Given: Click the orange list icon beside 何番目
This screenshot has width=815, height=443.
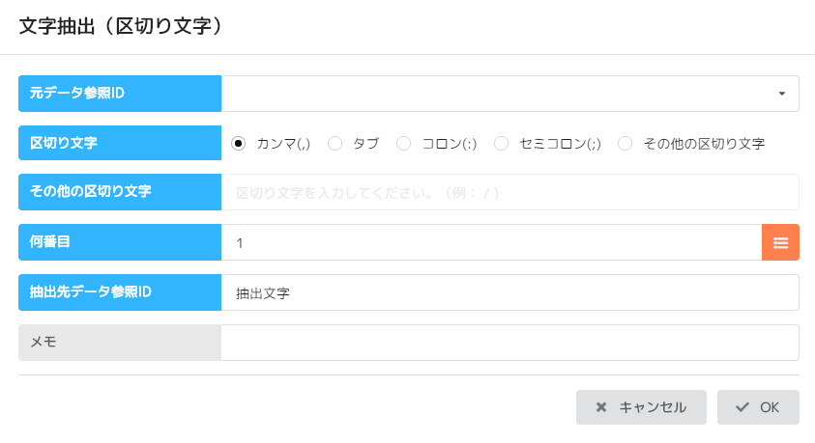Looking at the screenshot, I should click(x=780, y=242).
